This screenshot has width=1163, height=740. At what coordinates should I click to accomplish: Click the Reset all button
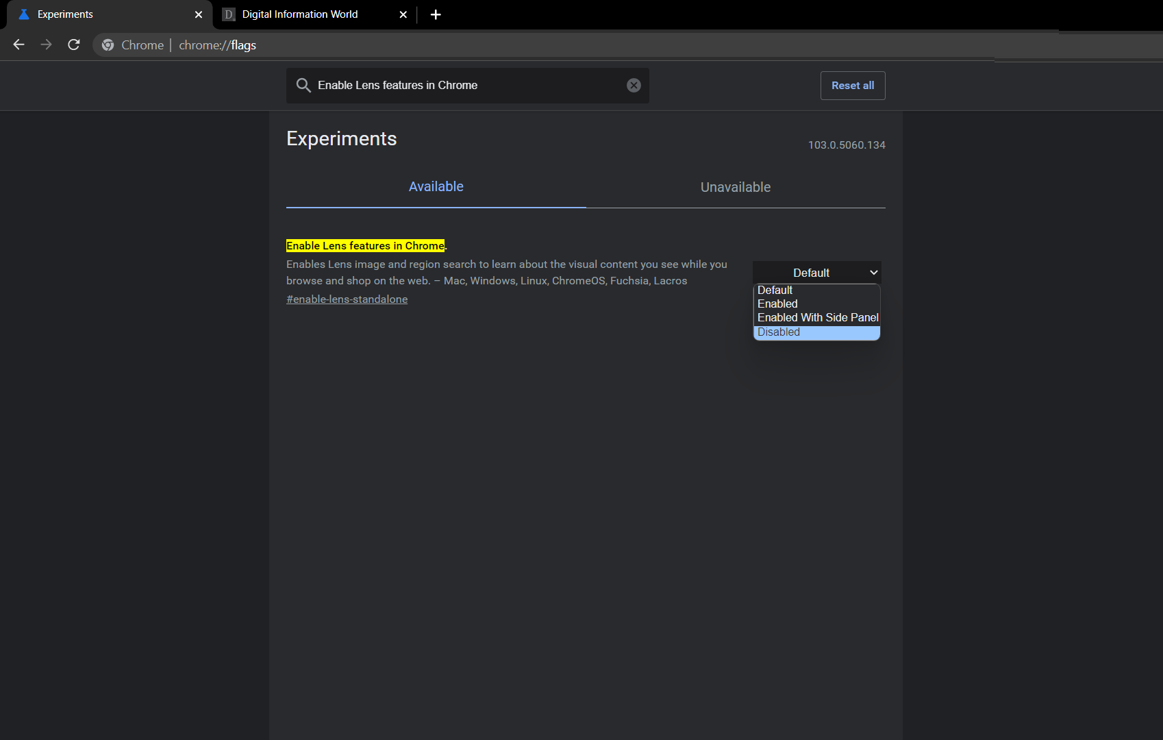pyautogui.click(x=853, y=86)
